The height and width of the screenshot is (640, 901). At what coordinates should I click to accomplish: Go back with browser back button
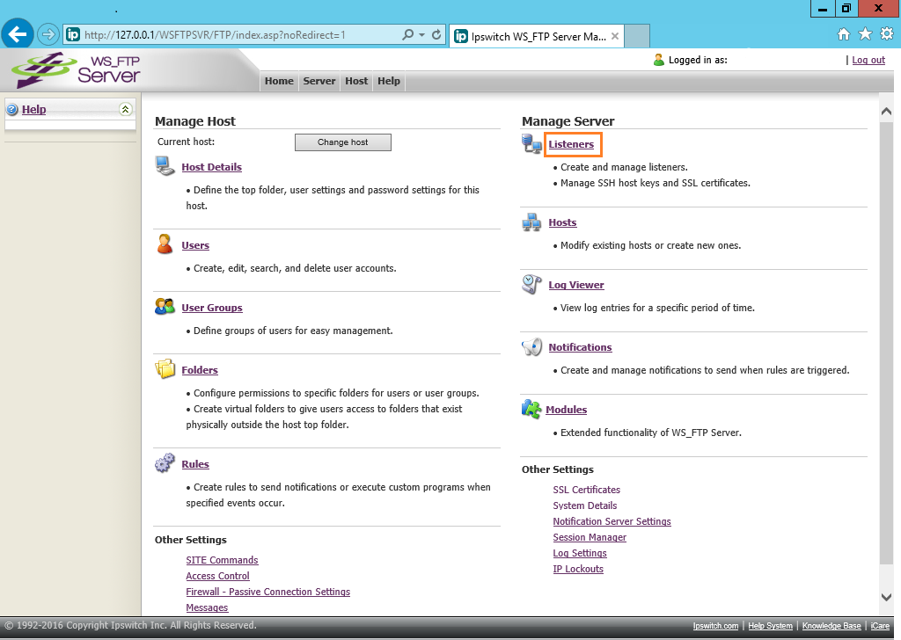click(x=18, y=35)
